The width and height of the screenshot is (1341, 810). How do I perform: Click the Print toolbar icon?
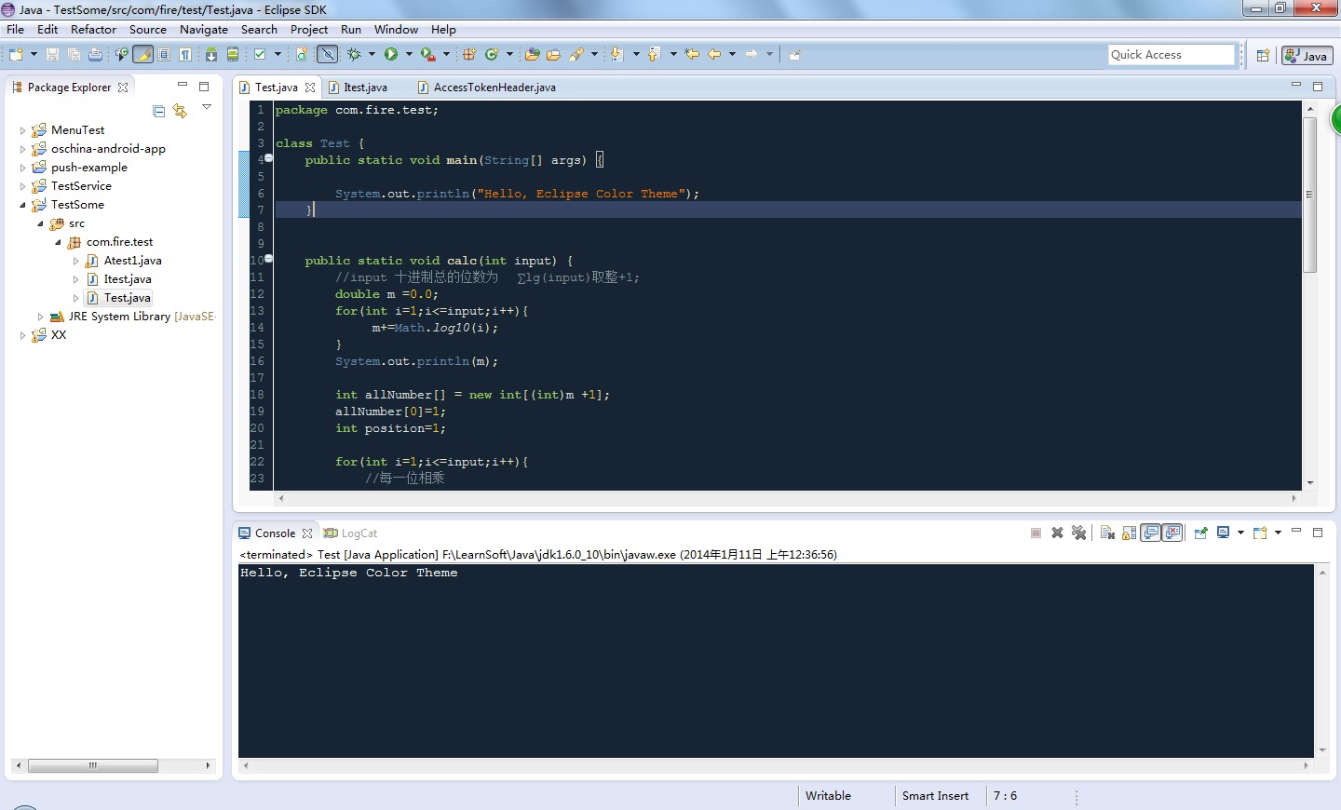pos(95,54)
